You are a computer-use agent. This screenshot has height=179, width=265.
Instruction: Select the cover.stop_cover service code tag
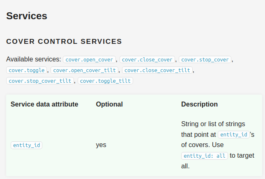click(205, 60)
